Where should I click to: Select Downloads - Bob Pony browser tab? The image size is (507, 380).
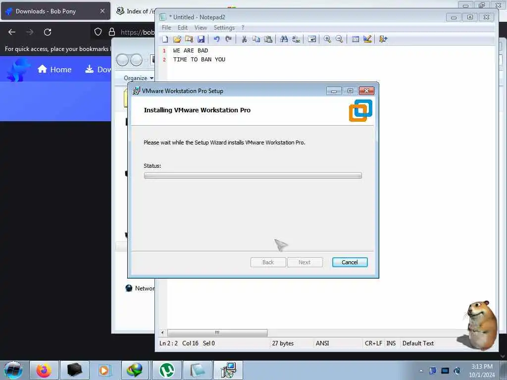pos(55,11)
